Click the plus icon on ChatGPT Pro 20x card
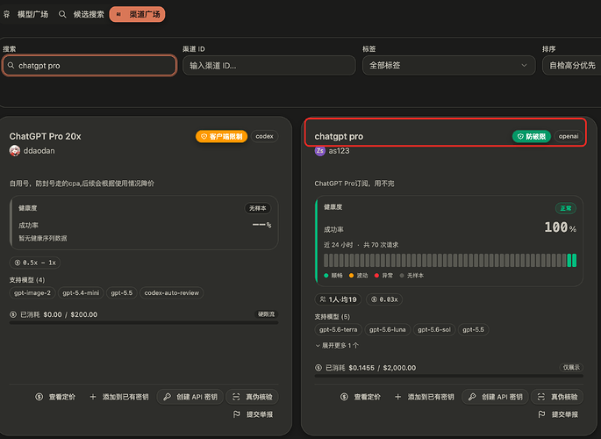 pos(93,397)
